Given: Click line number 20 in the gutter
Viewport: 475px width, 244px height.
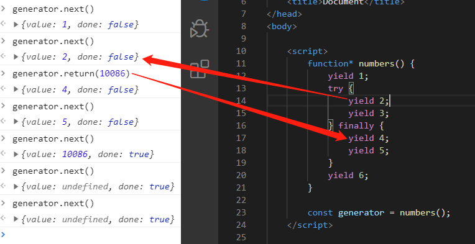Looking at the screenshot, I should pos(241,175).
